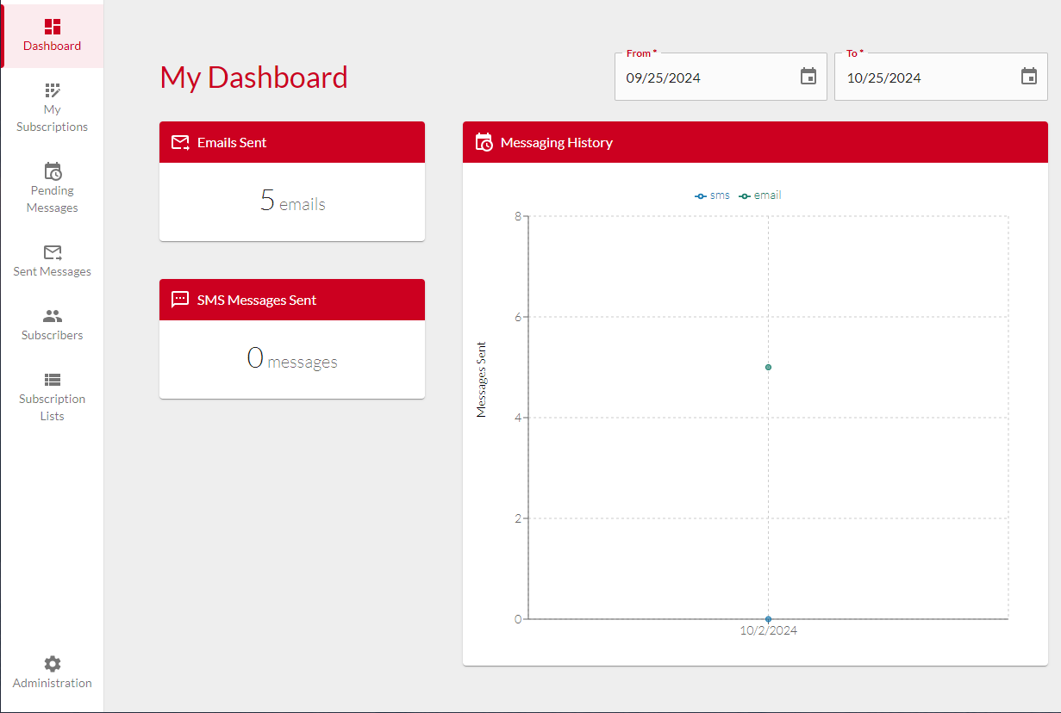Go to Dashboard label in sidebar
The width and height of the screenshot is (1061, 713).
click(53, 46)
